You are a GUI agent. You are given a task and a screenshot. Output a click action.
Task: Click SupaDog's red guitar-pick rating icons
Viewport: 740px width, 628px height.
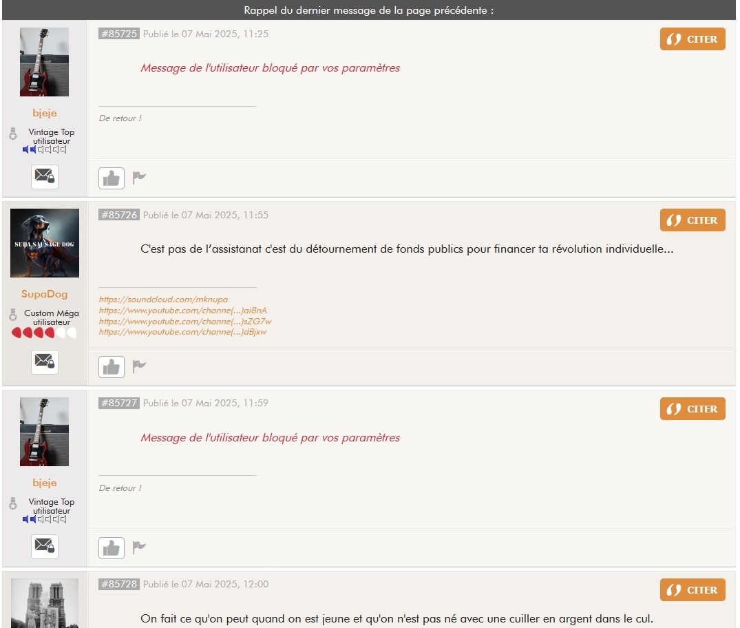point(44,333)
